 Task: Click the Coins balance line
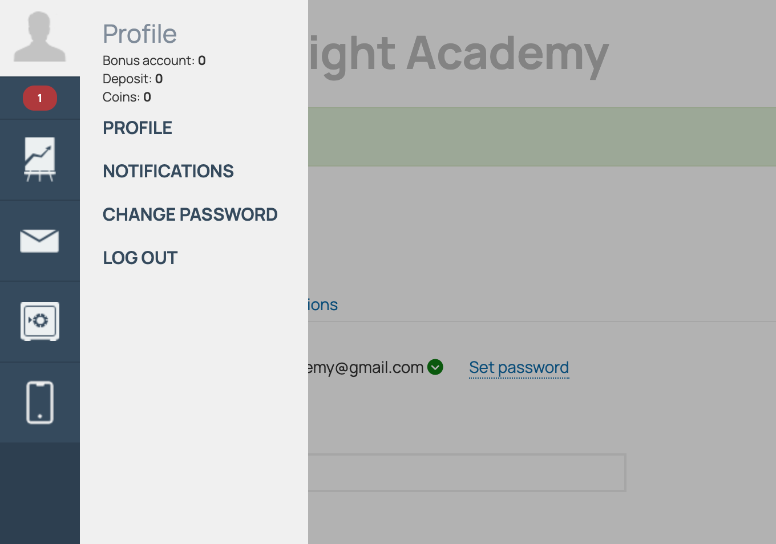[127, 97]
